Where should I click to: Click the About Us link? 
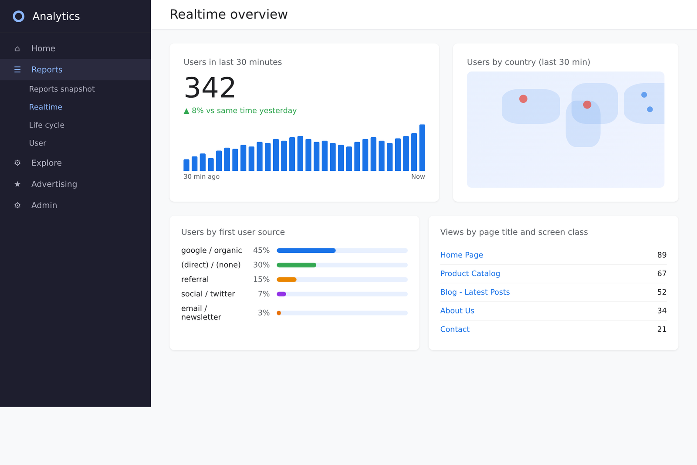coord(457,311)
